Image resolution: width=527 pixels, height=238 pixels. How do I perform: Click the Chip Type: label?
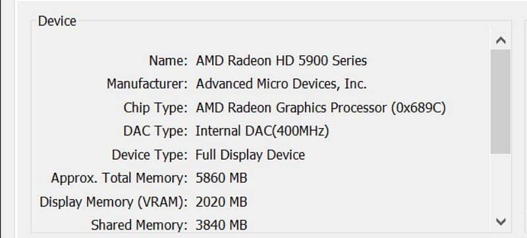click(x=155, y=108)
